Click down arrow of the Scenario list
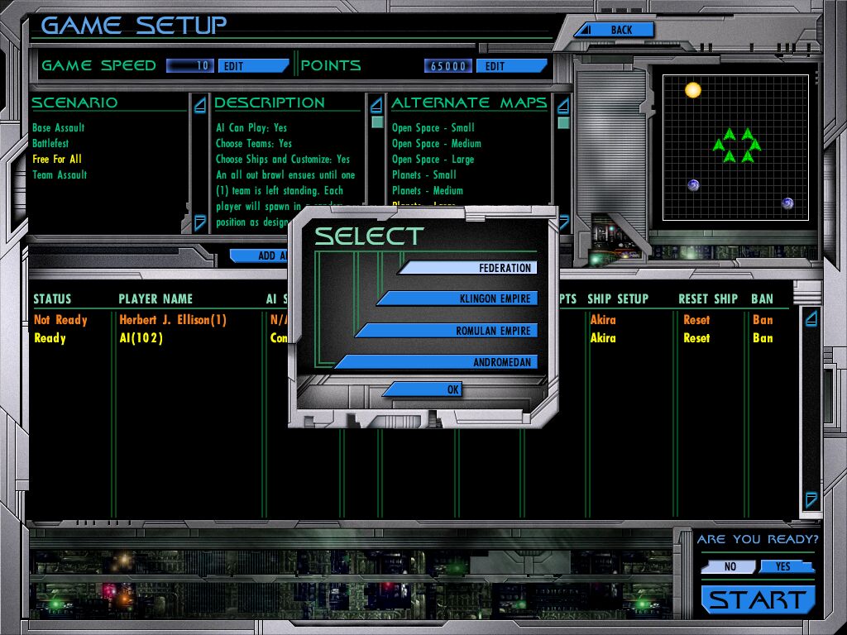Screen dimensions: 847x635 pyautogui.click(x=200, y=222)
